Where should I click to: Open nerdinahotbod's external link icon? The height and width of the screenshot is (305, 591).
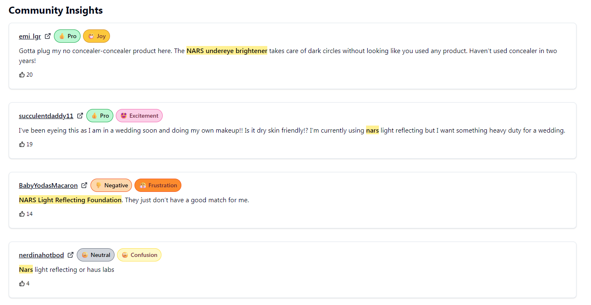pyautogui.click(x=71, y=255)
